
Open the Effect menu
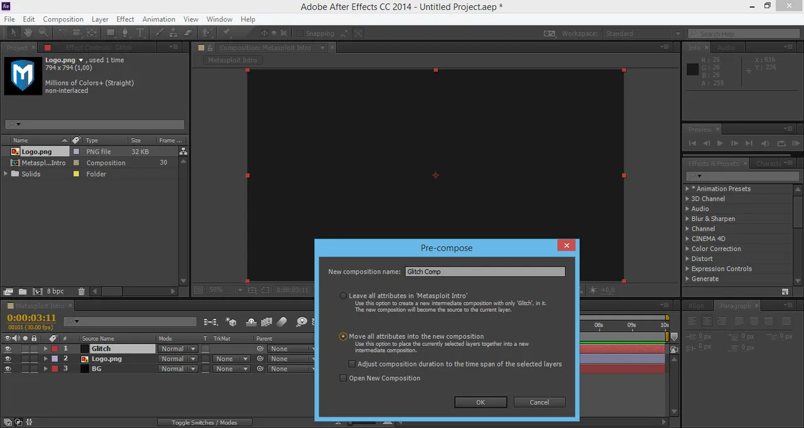pyautogui.click(x=125, y=19)
